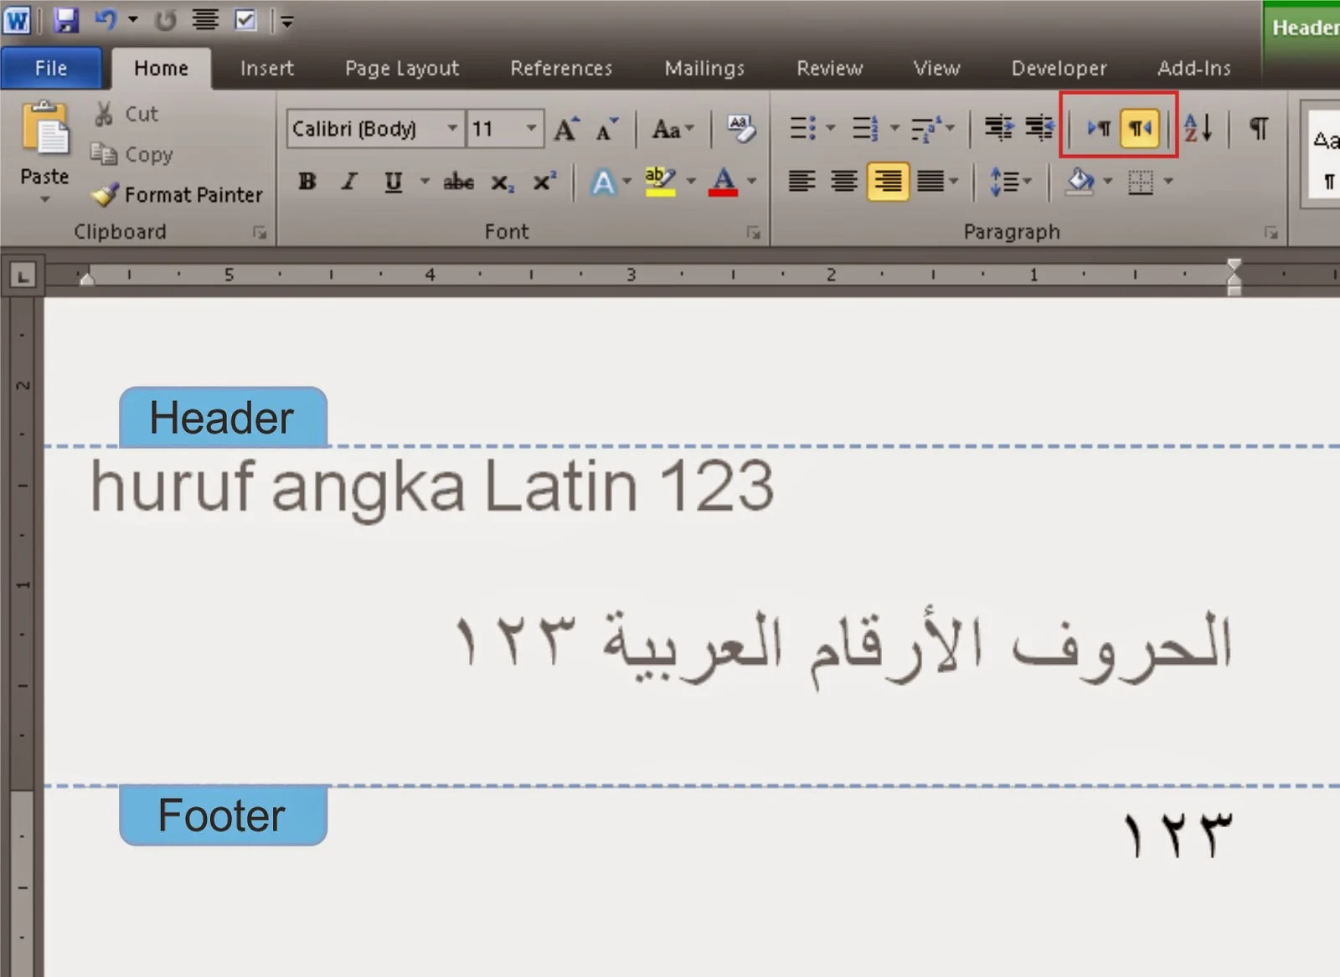This screenshot has width=1340, height=977.
Task: Open the font name dropdown arrow
Action: point(452,129)
